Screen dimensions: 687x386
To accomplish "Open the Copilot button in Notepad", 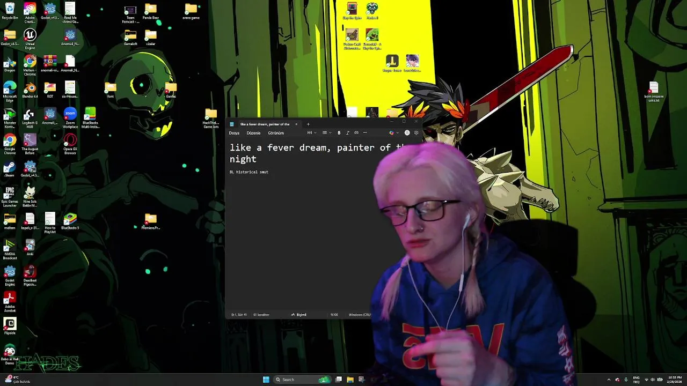I will (x=392, y=133).
